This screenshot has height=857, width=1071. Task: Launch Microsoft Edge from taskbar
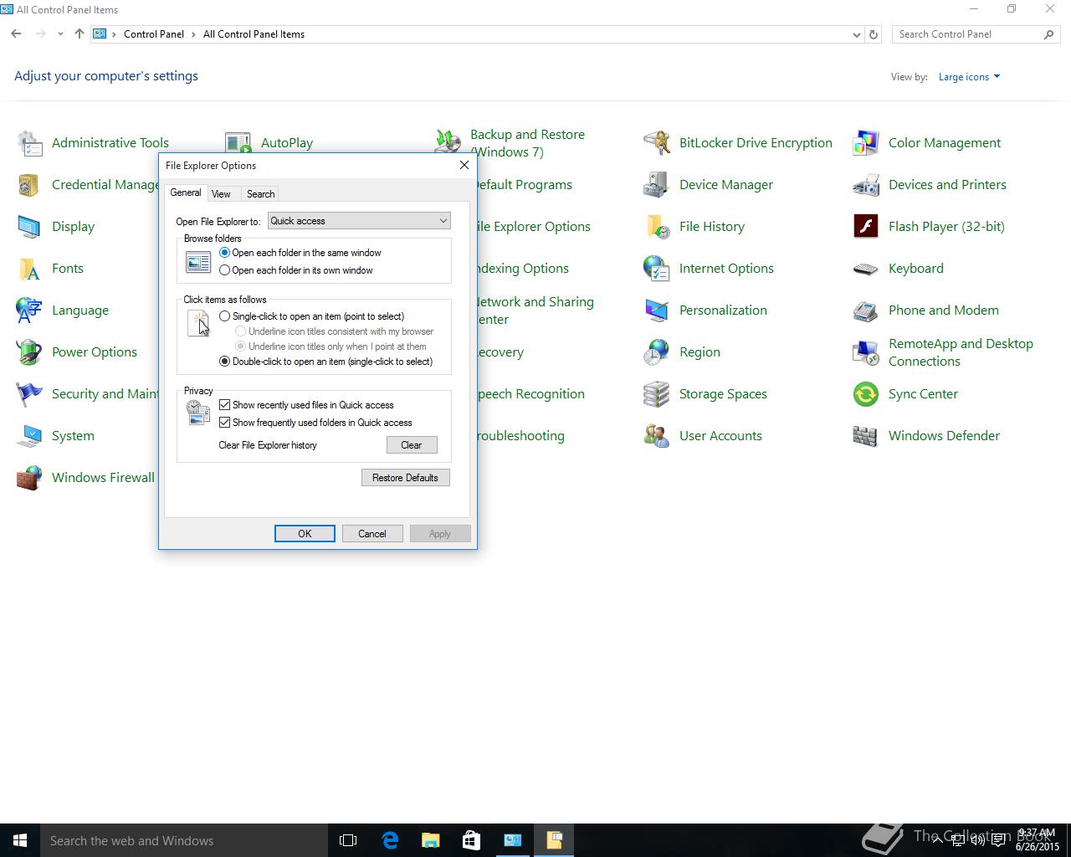[x=390, y=840]
